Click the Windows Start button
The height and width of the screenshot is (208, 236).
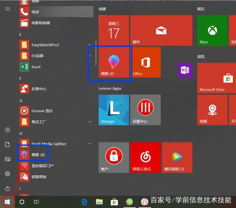pos(7,202)
